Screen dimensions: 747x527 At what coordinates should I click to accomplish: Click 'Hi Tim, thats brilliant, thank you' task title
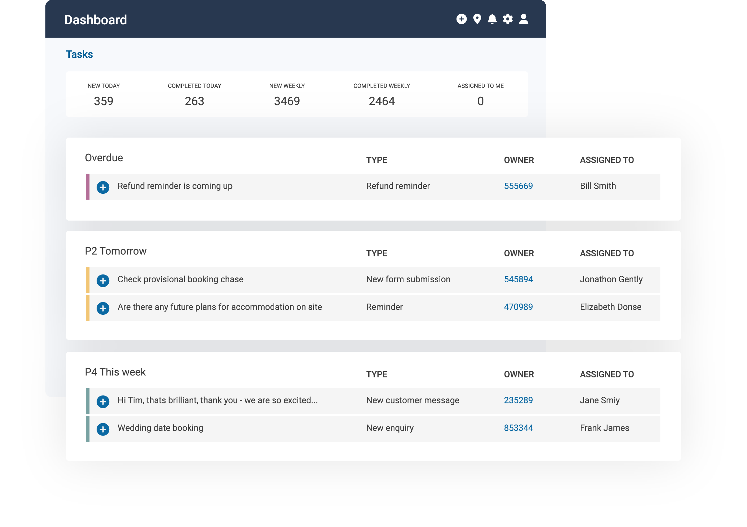coord(218,401)
